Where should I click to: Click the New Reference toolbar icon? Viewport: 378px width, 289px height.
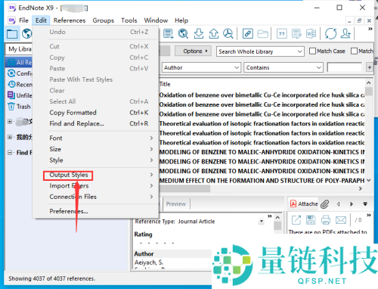[168, 33]
